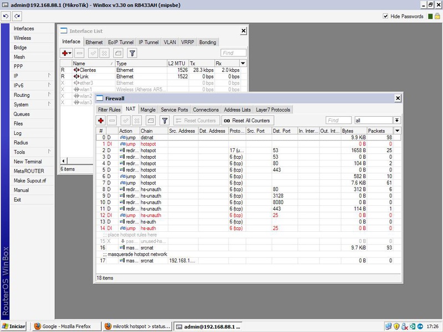Click the padlock icon near Hide Passwords
Viewport: 443px width, 332px height.
(x=437, y=16)
